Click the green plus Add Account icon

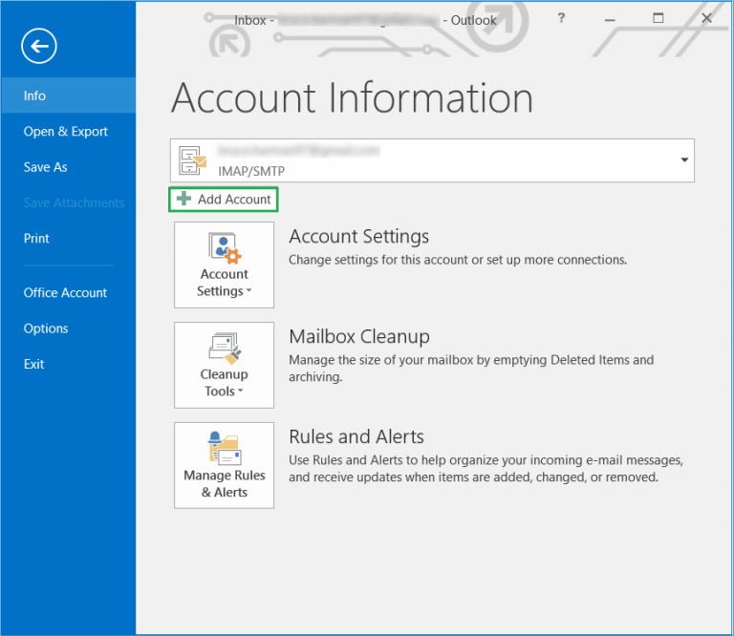pos(183,199)
